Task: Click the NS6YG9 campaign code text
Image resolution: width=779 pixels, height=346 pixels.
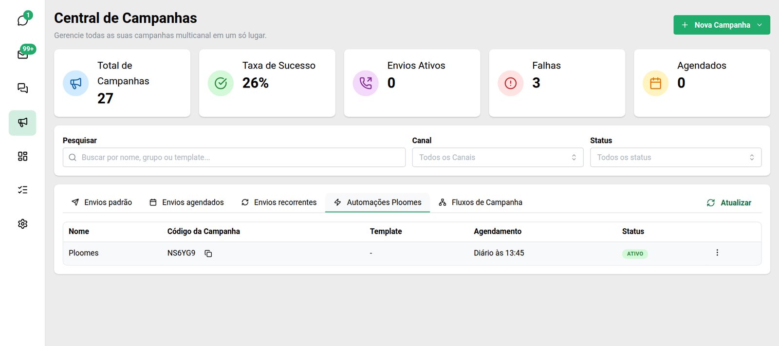Action: click(181, 253)
